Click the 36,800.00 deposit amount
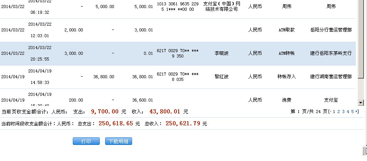The image size is (367, 161). pyautogui.click(x=104, y=77)
